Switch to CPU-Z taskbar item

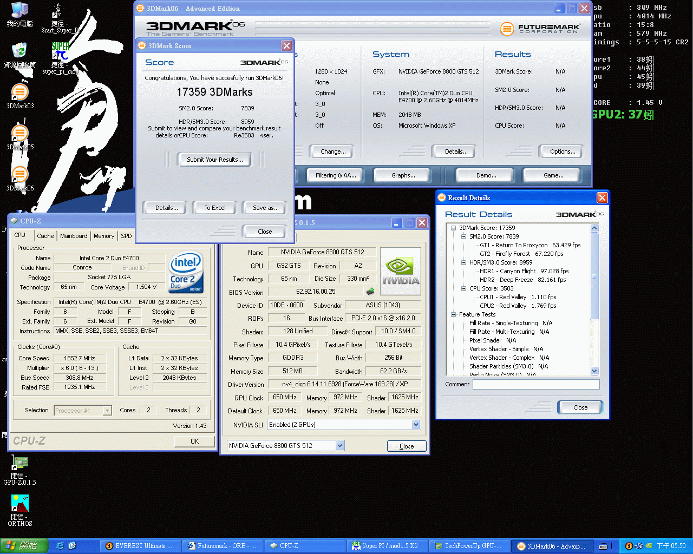305,546
